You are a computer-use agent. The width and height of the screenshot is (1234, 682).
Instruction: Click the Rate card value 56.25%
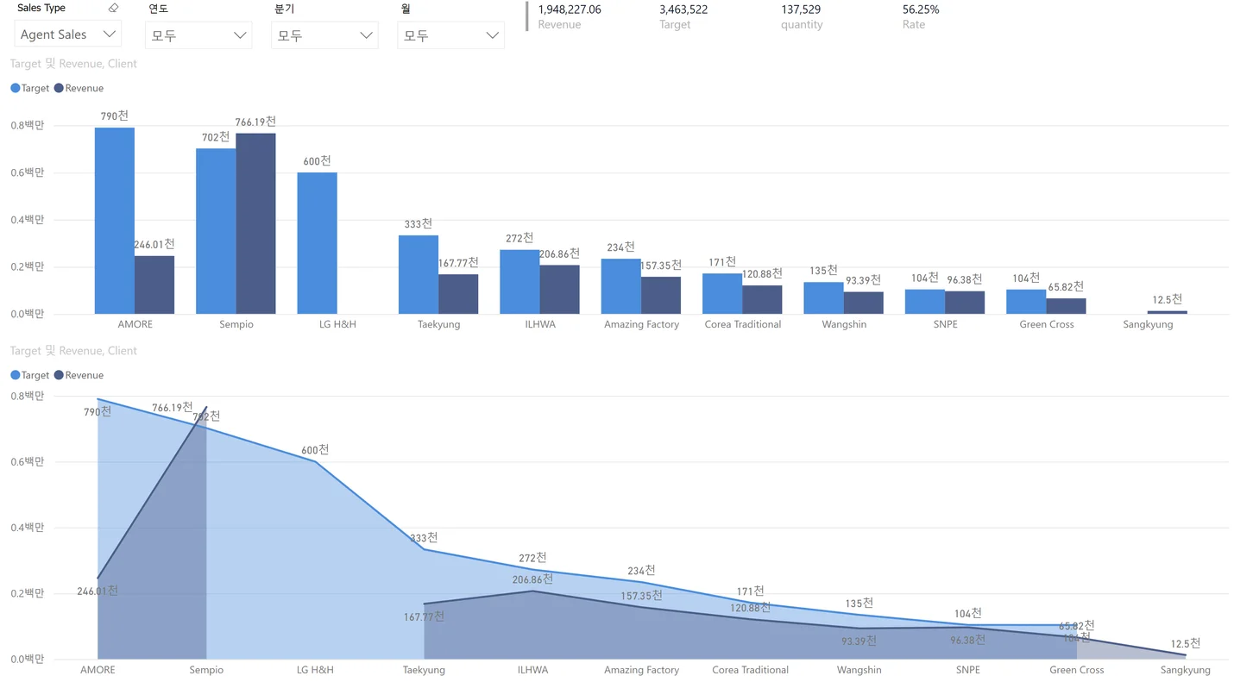(x=921, y=9)
